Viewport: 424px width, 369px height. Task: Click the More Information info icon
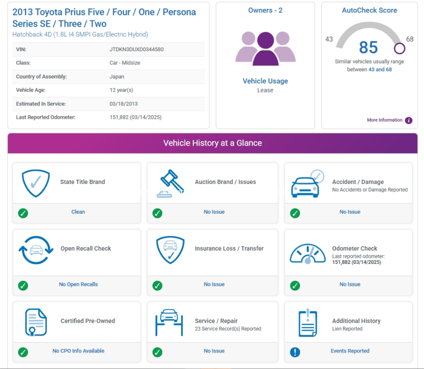pyautogui.click(x=408, y=120)
